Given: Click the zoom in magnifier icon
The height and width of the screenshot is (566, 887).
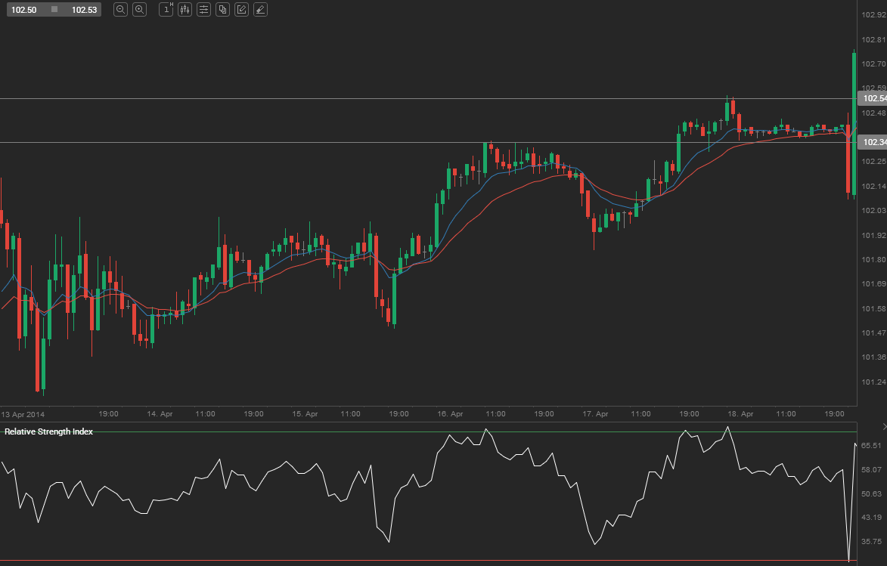Looking at the screenshot, I should (139, 10).
